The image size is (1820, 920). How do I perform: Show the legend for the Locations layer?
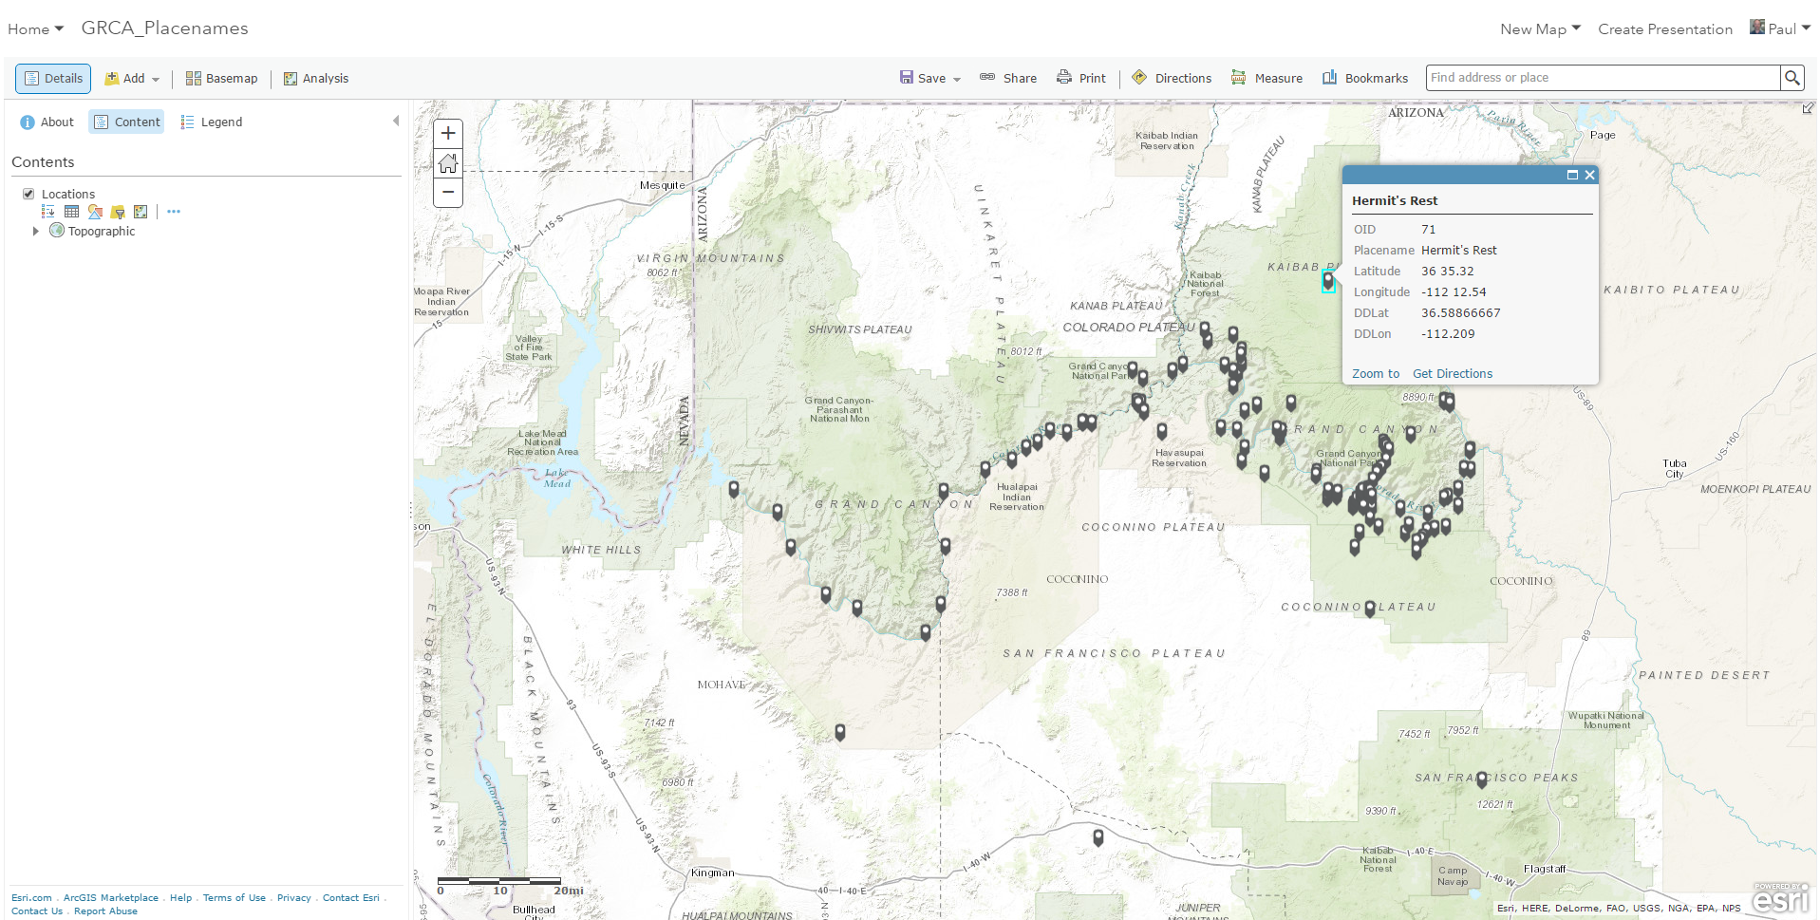[x=48, y=212]
